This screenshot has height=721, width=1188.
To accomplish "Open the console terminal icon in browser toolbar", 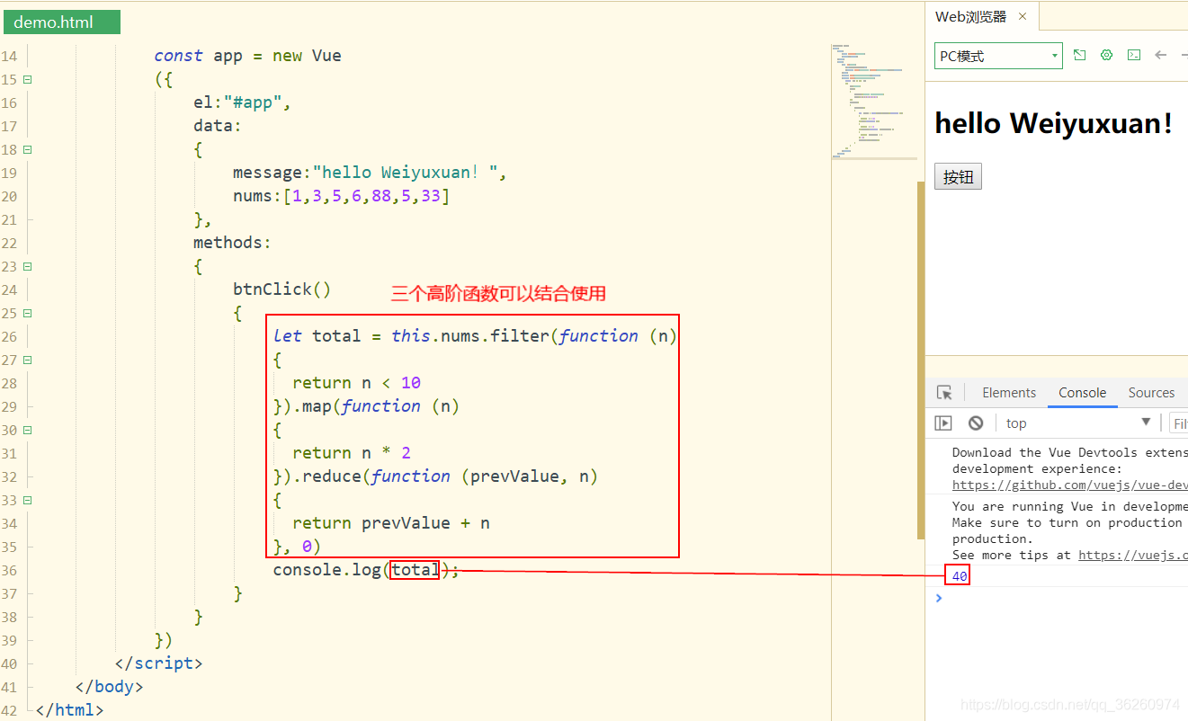I will coord(1134,55).
